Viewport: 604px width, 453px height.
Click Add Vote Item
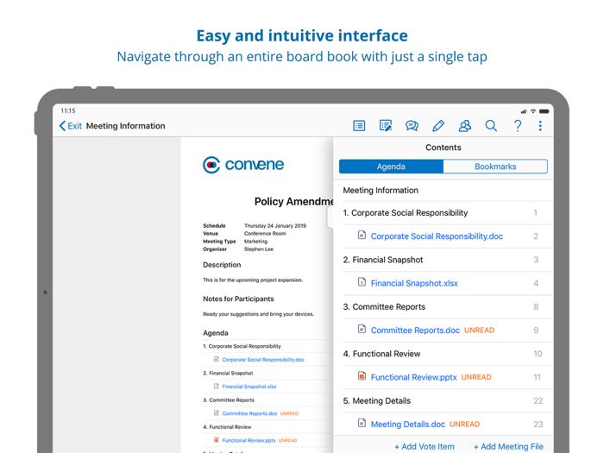[425, 447]
